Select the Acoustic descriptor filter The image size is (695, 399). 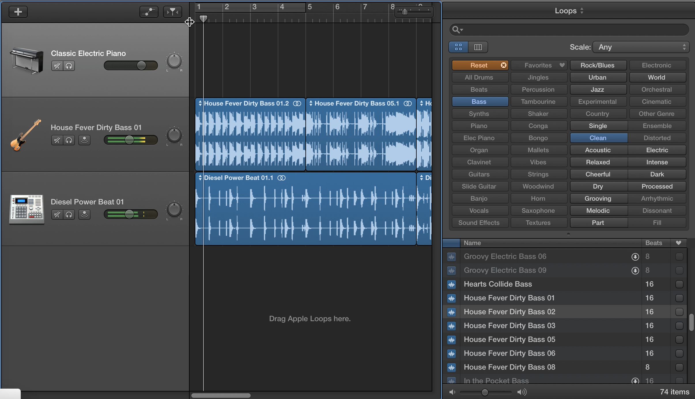coord(599,150)
